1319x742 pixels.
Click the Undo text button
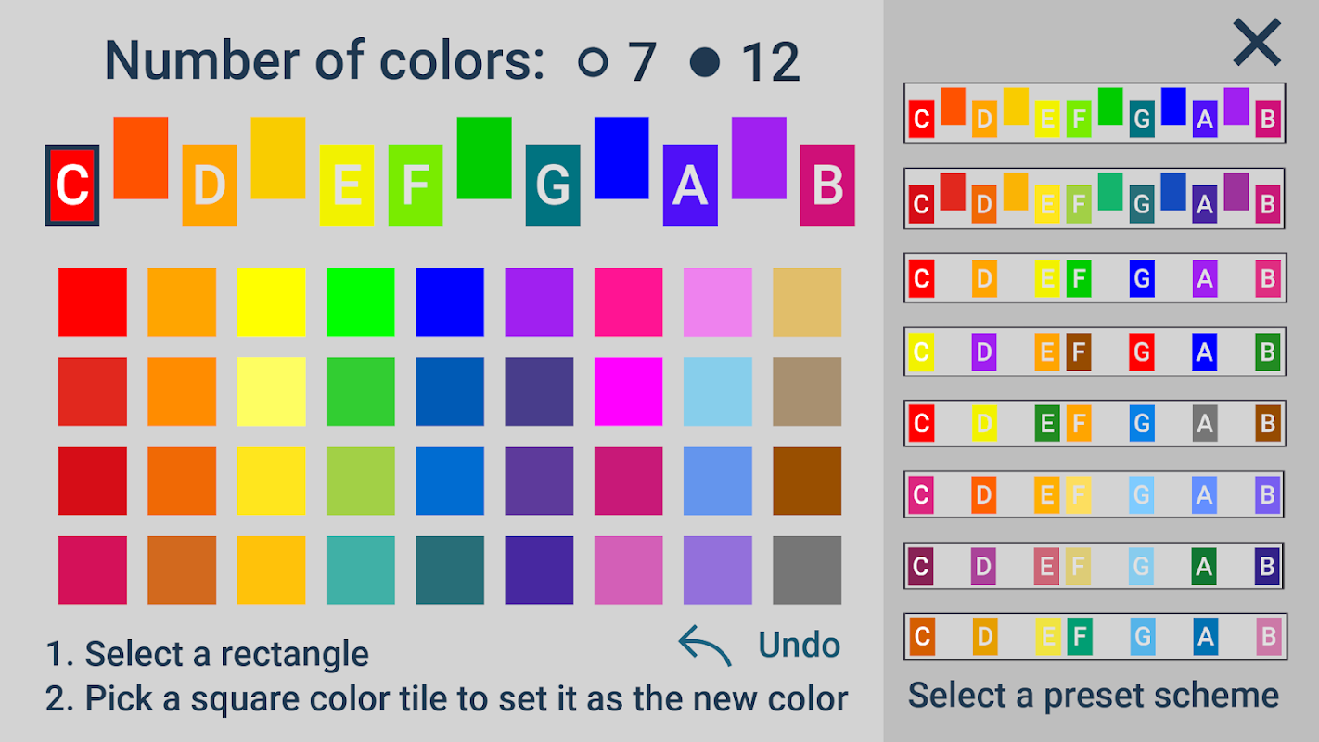click(x=800, y=645)
